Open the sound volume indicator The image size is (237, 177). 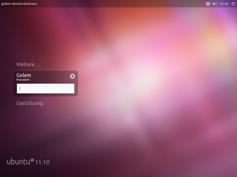(x=214, y=3)
